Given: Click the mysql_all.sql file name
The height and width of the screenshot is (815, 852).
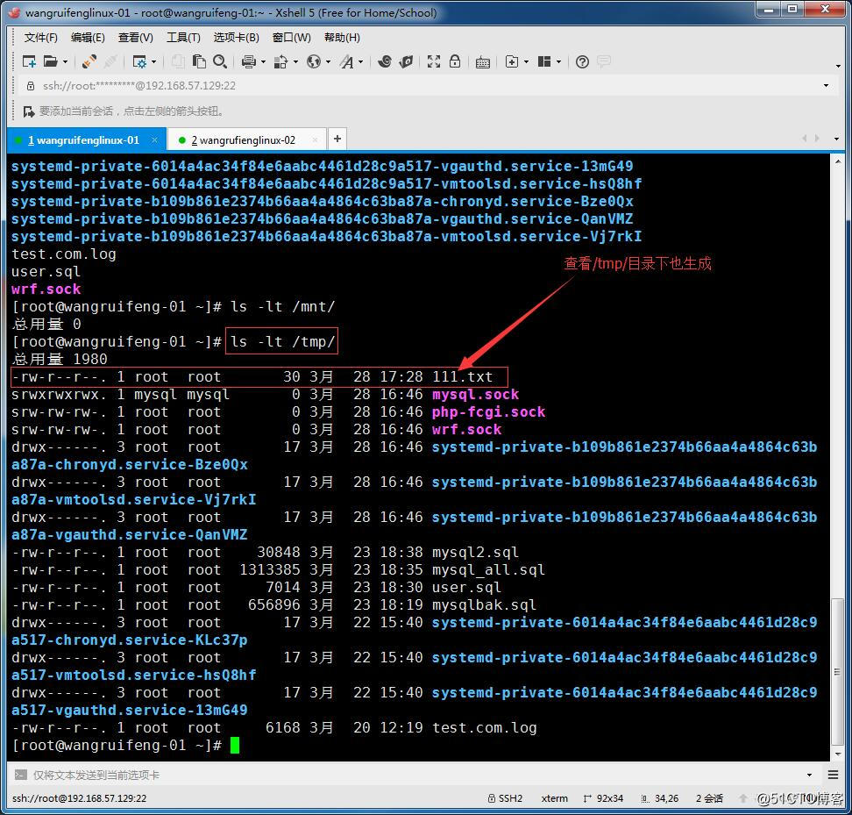Looking at the screenshot, I should point(488,569).
